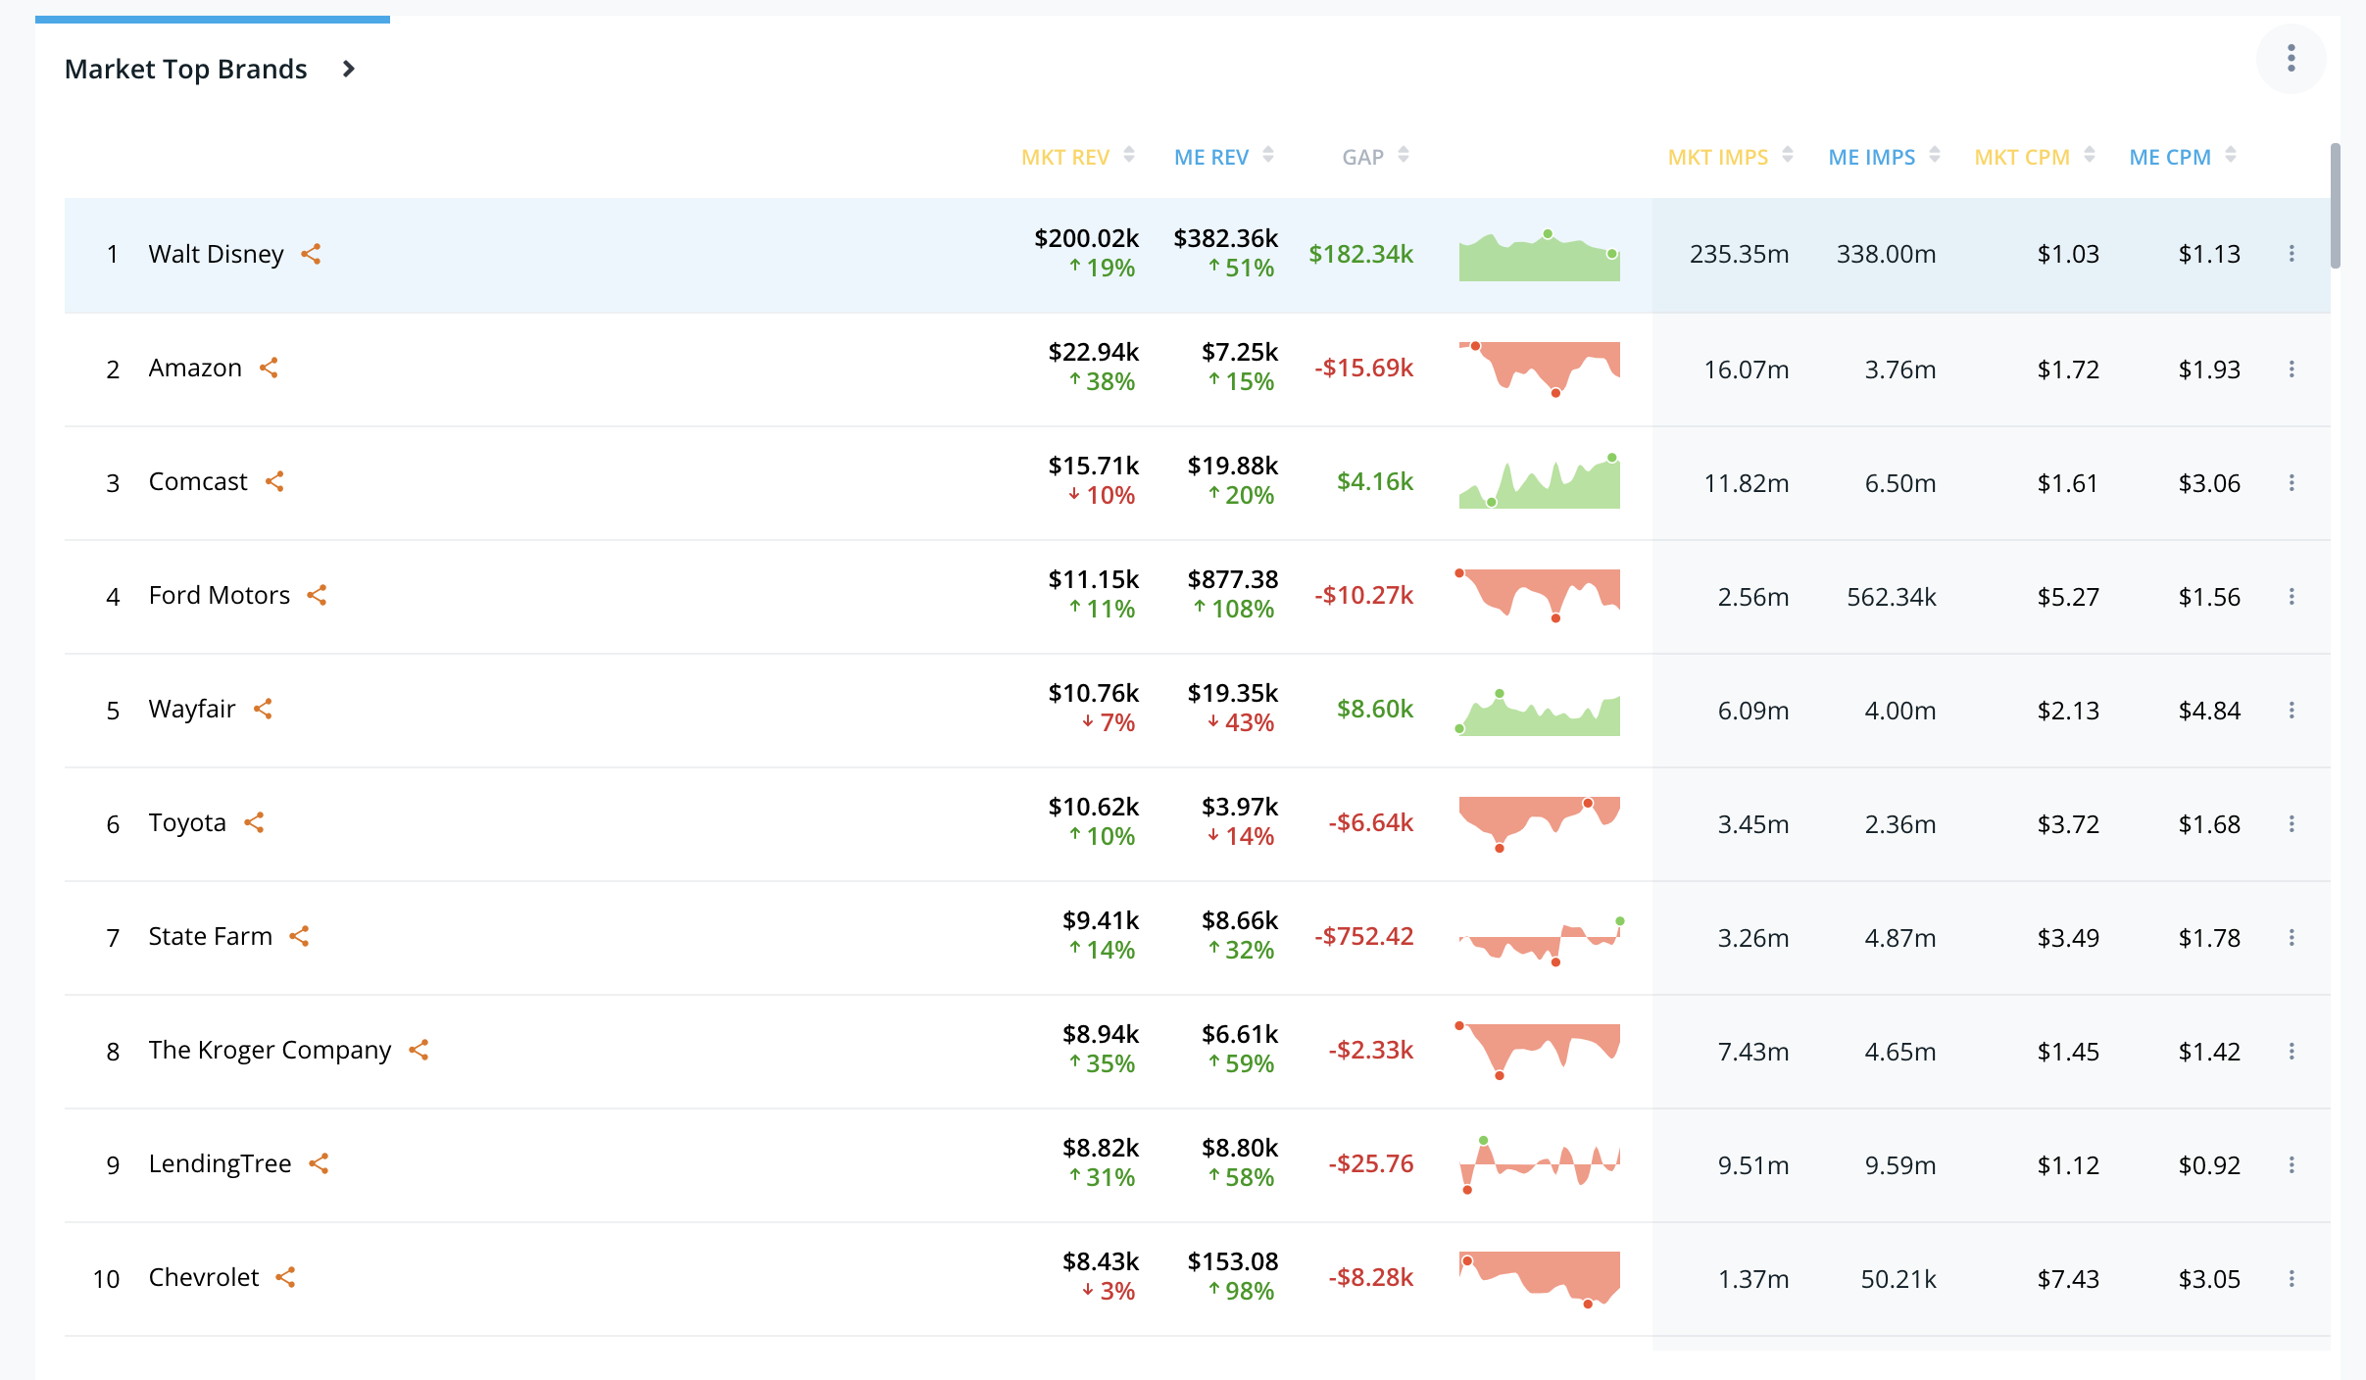Click share icon next to Wayfair
Screen dimensions: 2366x1380
263,709
